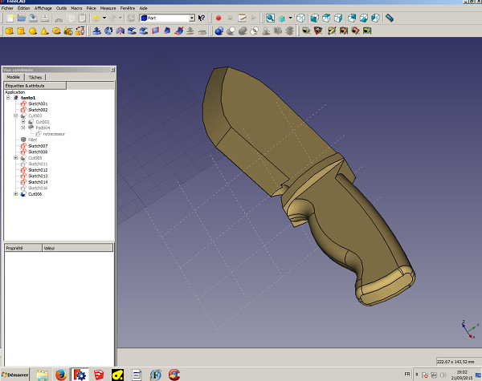Toggle delta measurement display icon

[367, 30]
